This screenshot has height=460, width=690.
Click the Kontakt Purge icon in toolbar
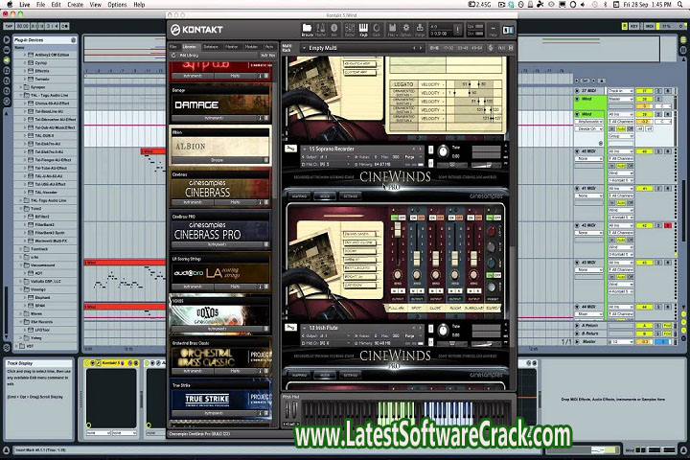[x=420, y=30]
